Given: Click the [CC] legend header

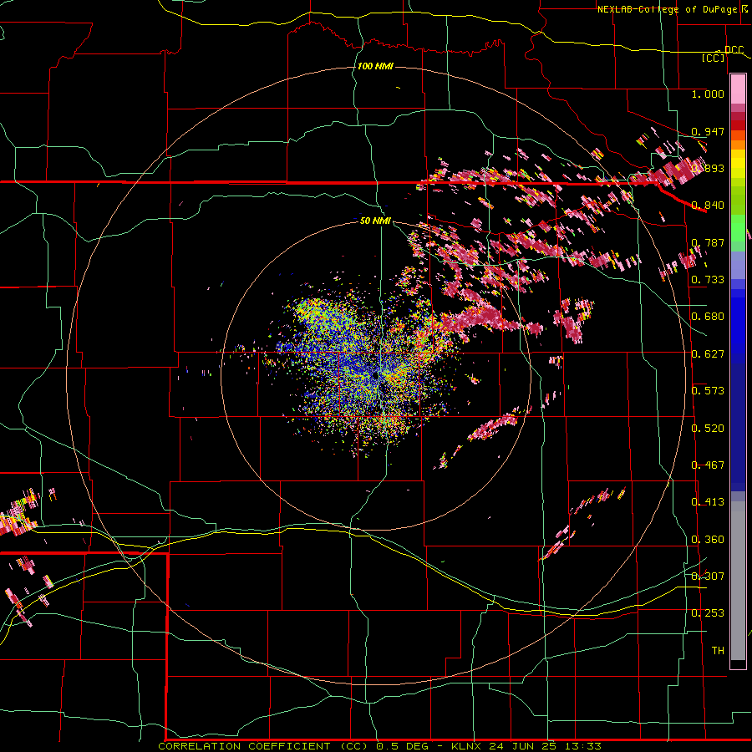Looking at the screenshot, I should [x=714, y=58].
